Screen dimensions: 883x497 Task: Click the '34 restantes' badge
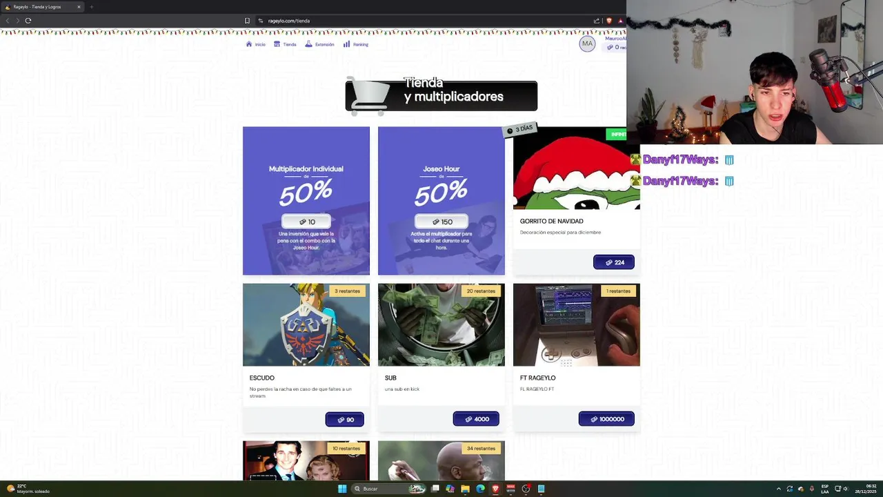coord(481,449)
